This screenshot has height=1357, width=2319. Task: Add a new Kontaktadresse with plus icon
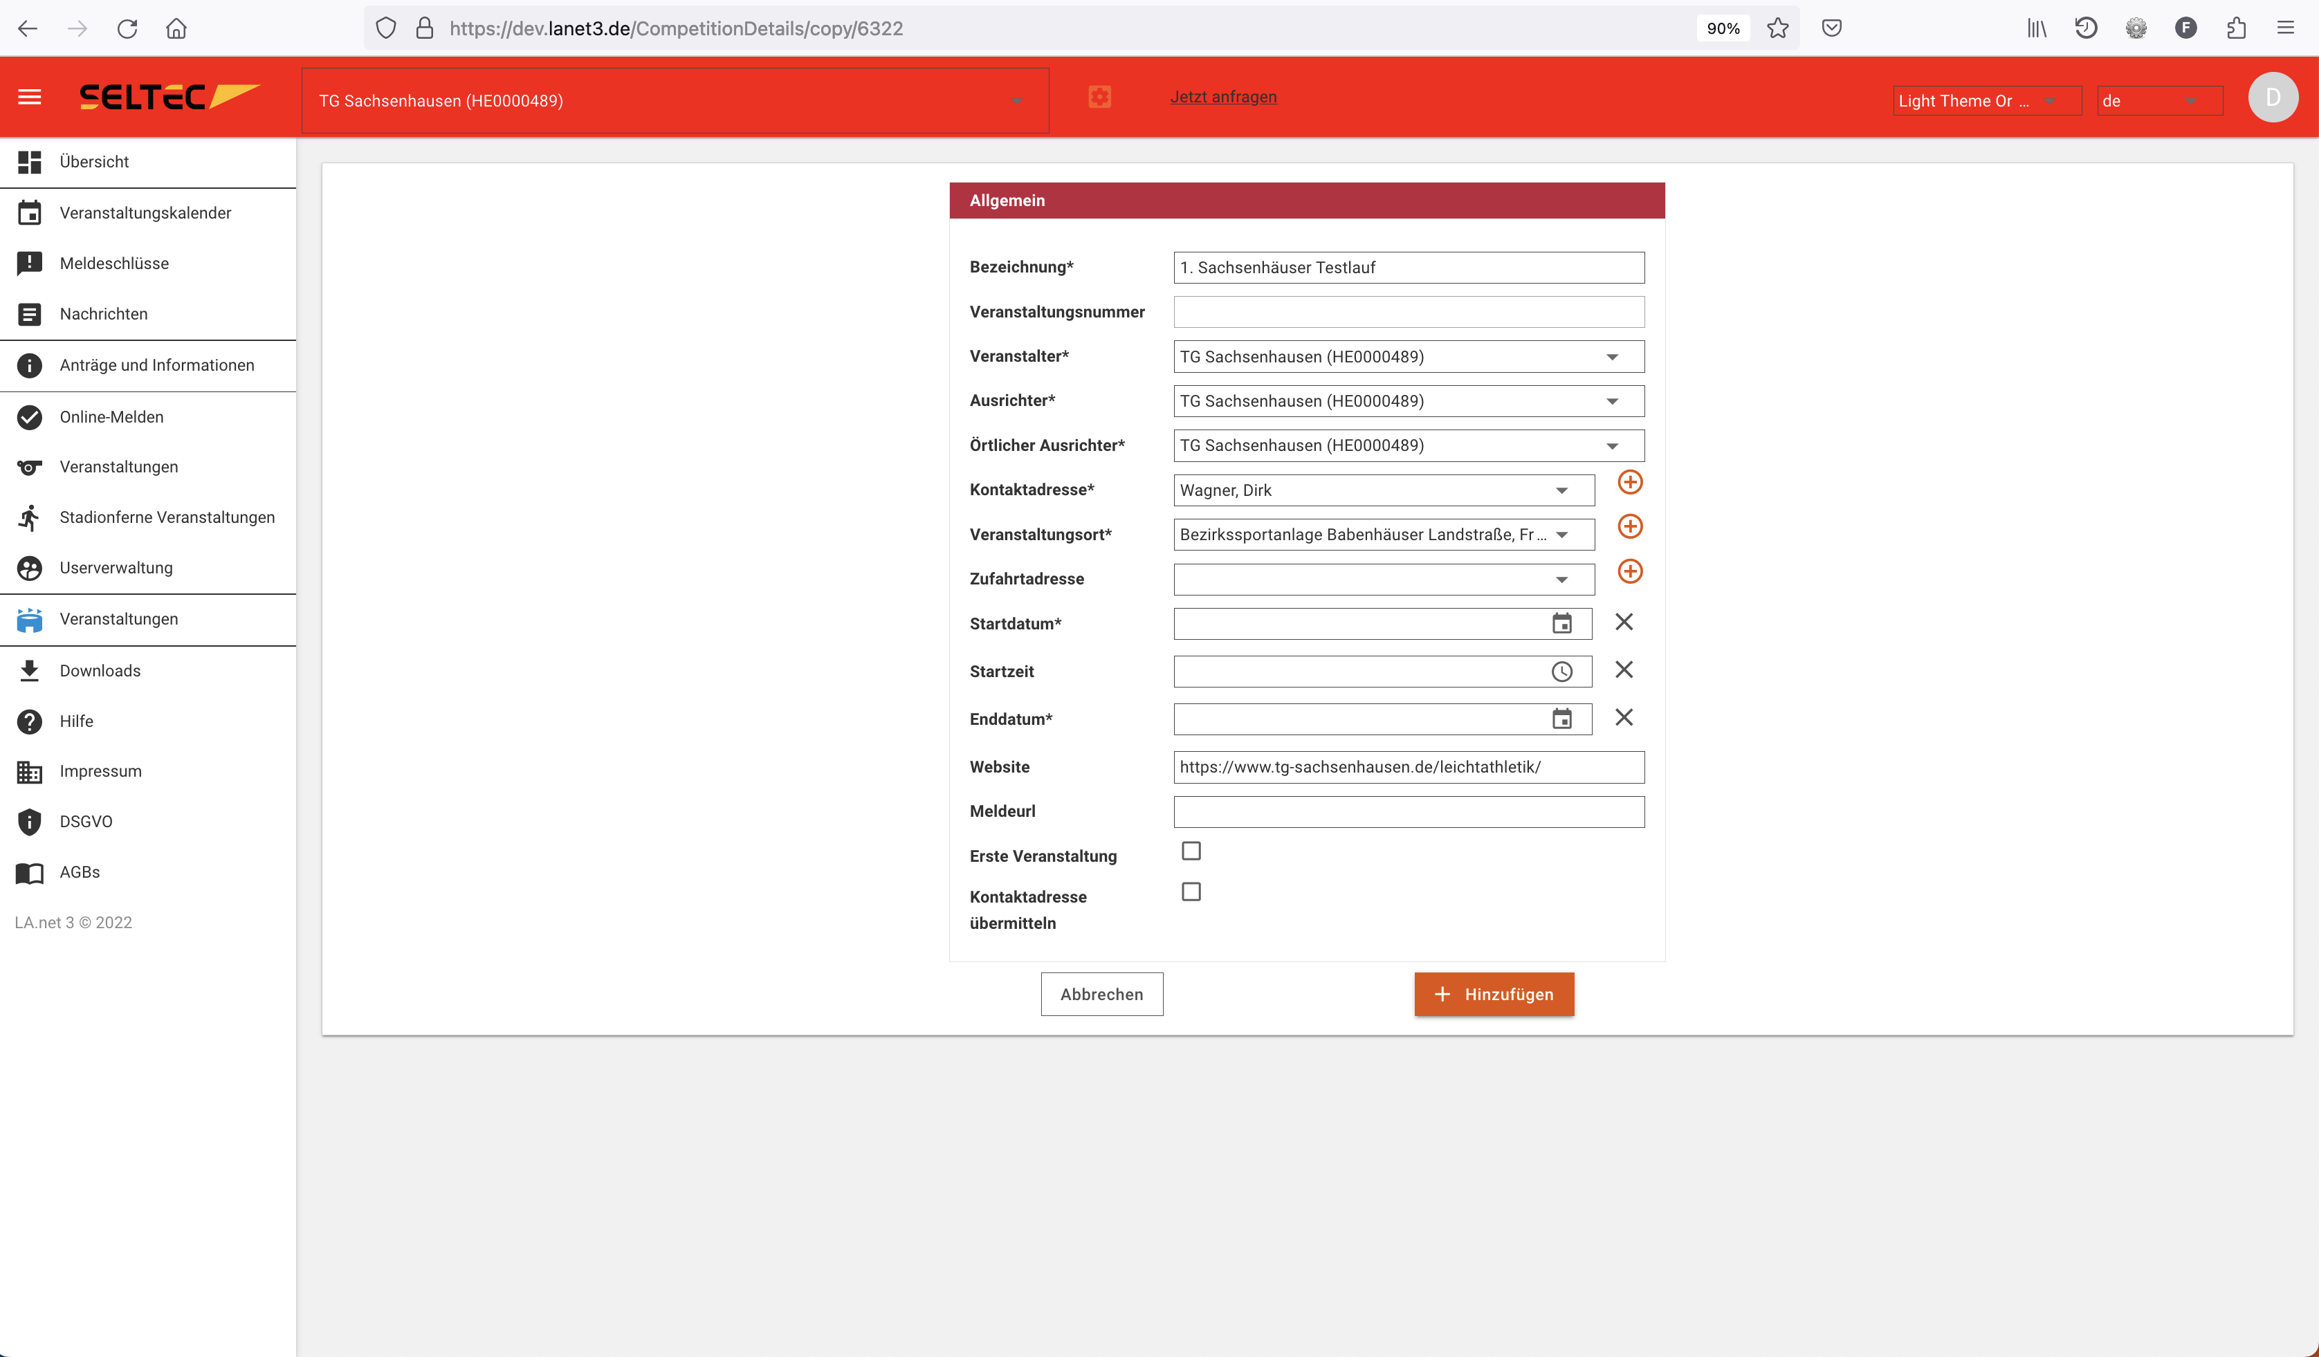click(1630, 482)
